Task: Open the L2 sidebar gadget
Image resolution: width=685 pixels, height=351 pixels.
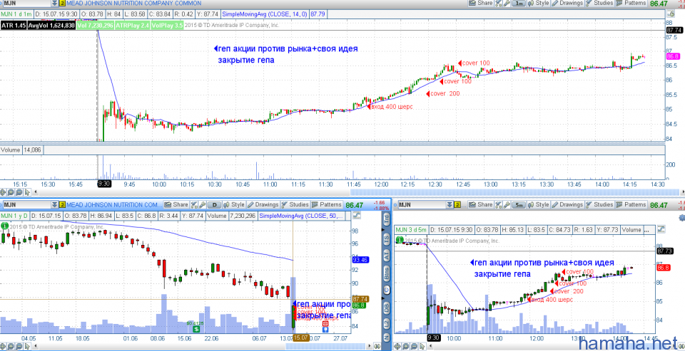Action: pos(386,323)
